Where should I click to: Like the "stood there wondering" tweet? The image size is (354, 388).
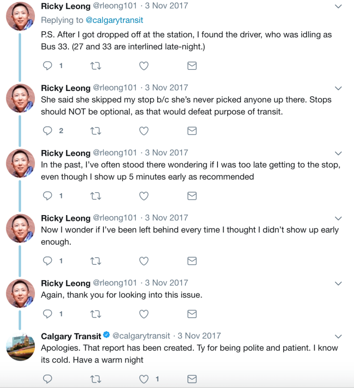pos(144,195)
